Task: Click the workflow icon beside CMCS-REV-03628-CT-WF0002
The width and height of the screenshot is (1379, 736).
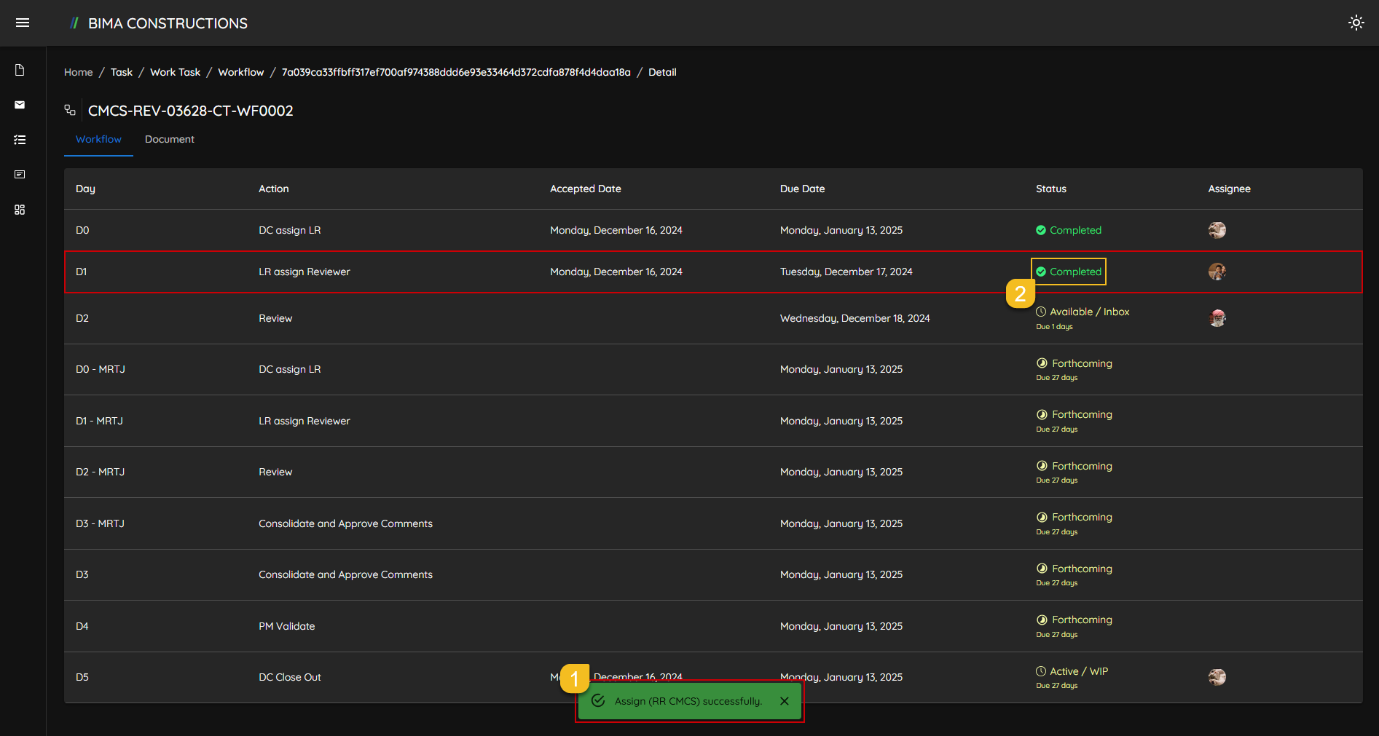Action: click(x=70, y=111)
